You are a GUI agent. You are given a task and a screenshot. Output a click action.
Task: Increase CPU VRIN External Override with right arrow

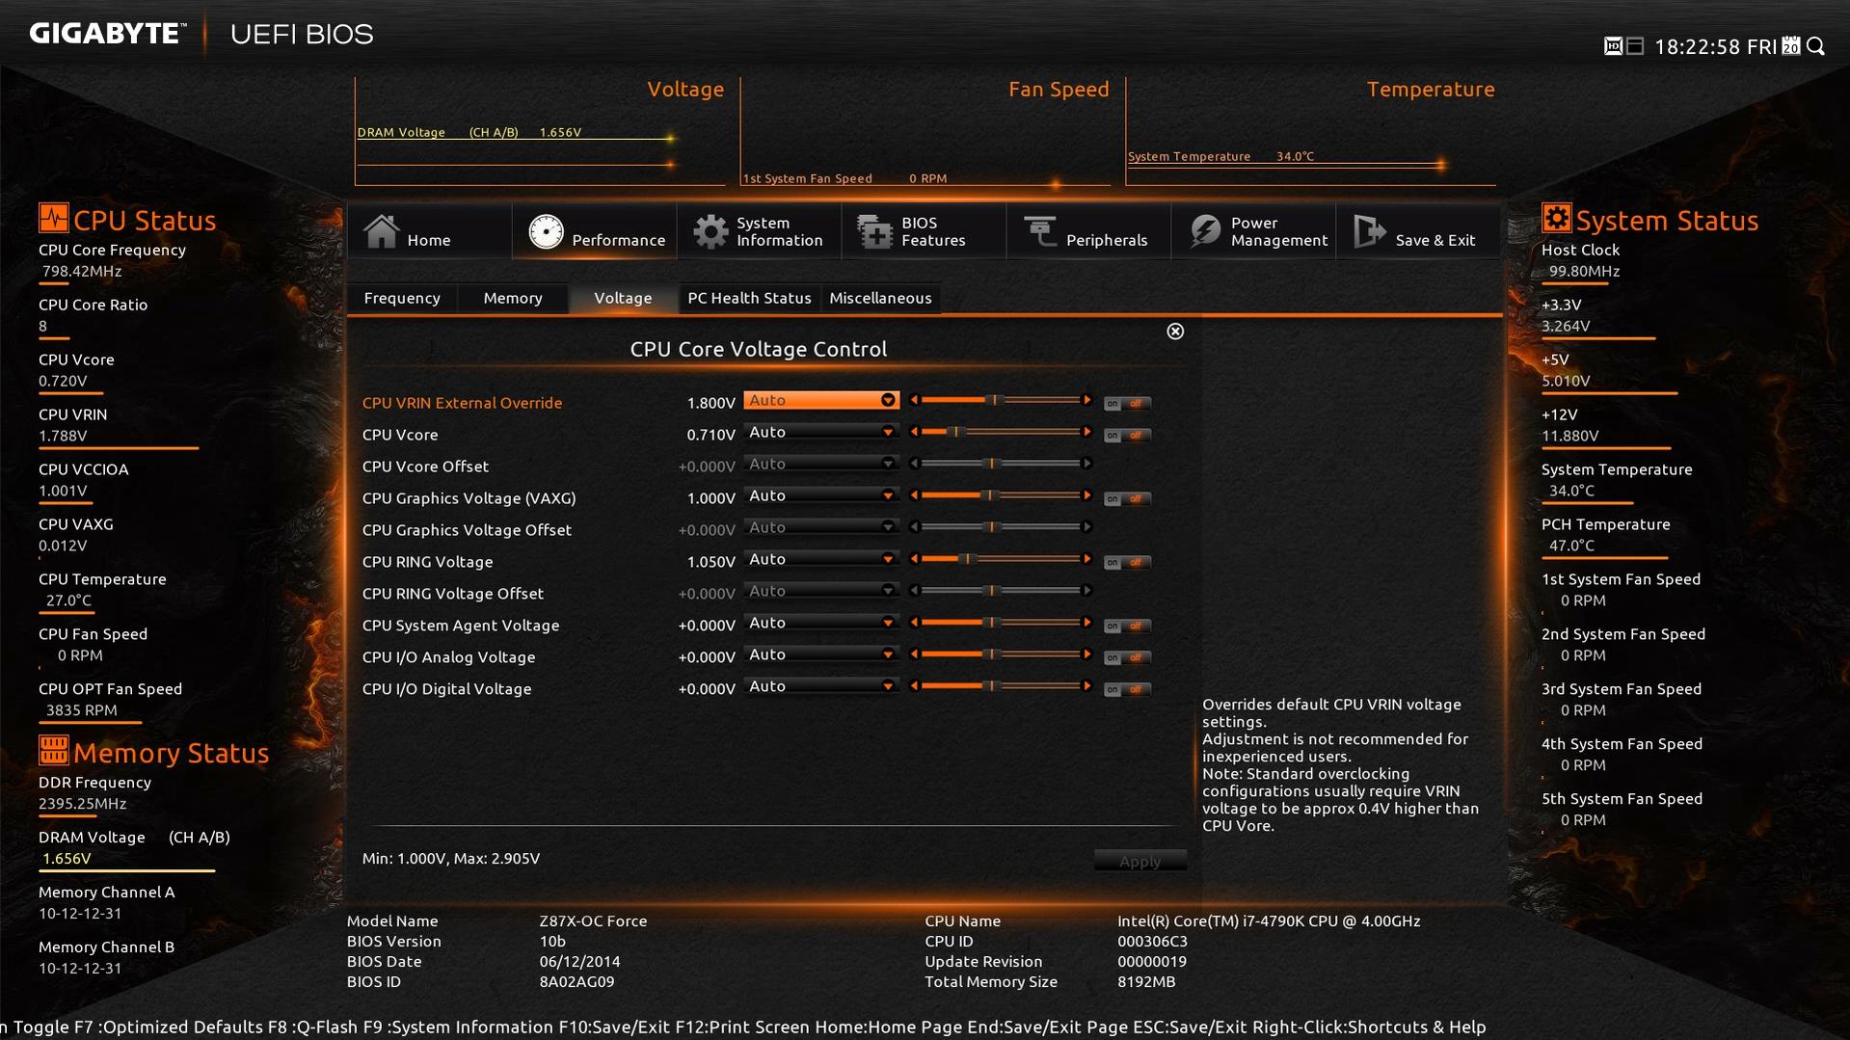pos(1087,400)
